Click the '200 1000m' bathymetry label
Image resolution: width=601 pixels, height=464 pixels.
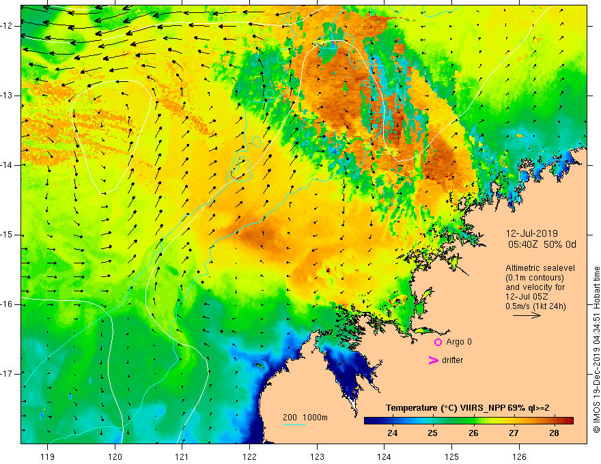click(x=305, y=418)
